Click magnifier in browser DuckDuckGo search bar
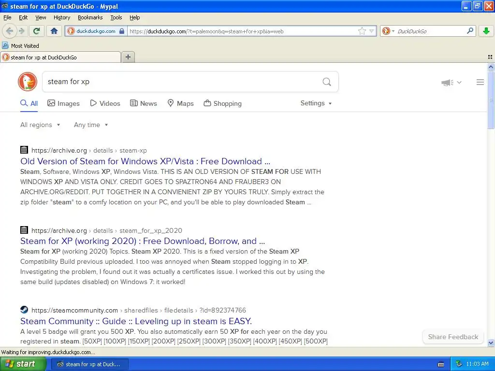The height and width of the screenshot is (371, 495). coord(470,30)
